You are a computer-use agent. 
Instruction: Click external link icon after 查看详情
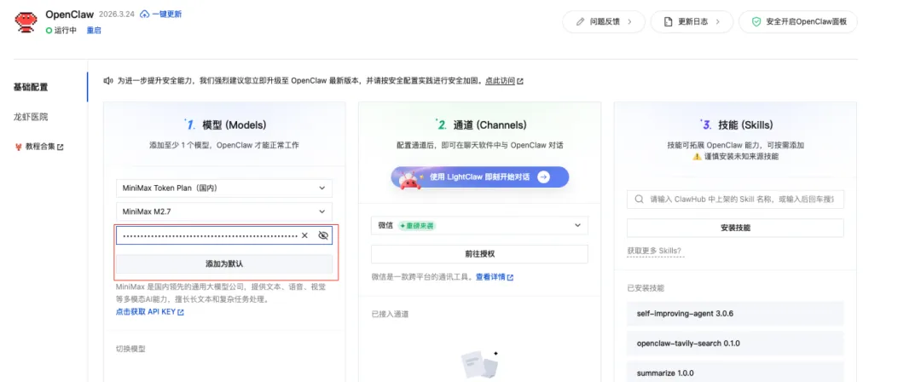tap(510, 277)
